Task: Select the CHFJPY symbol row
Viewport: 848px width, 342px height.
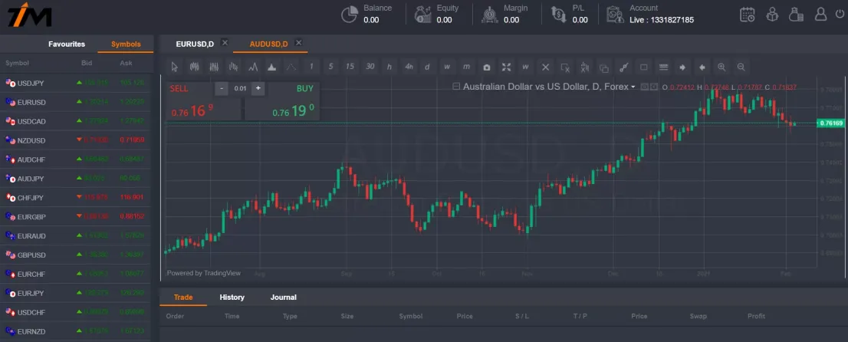Action: pyautogui.click(x=77, y=198)
